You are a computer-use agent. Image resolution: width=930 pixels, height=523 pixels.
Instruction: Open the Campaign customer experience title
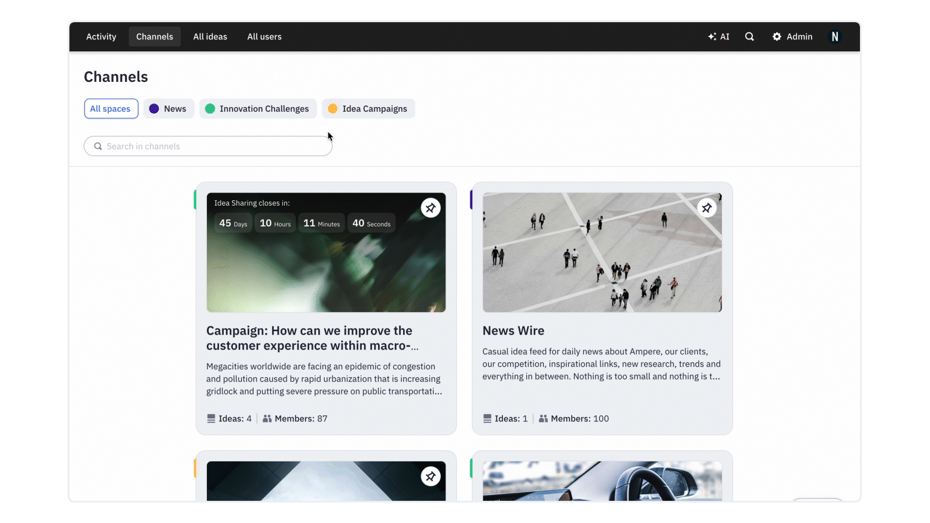tap(313, 338)
